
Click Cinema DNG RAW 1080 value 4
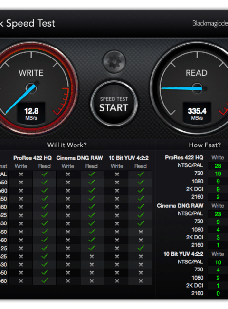pos(218,230)
